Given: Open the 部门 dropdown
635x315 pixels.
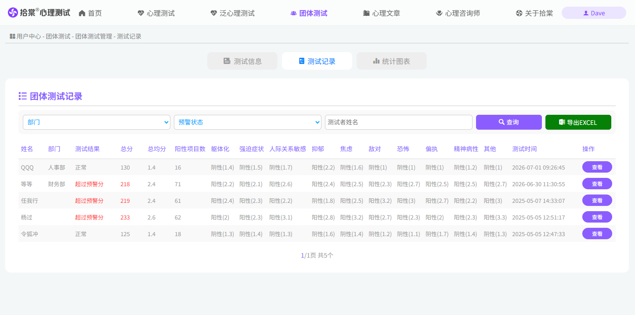Looking at the screenshot, I should (x=97, y=122).
